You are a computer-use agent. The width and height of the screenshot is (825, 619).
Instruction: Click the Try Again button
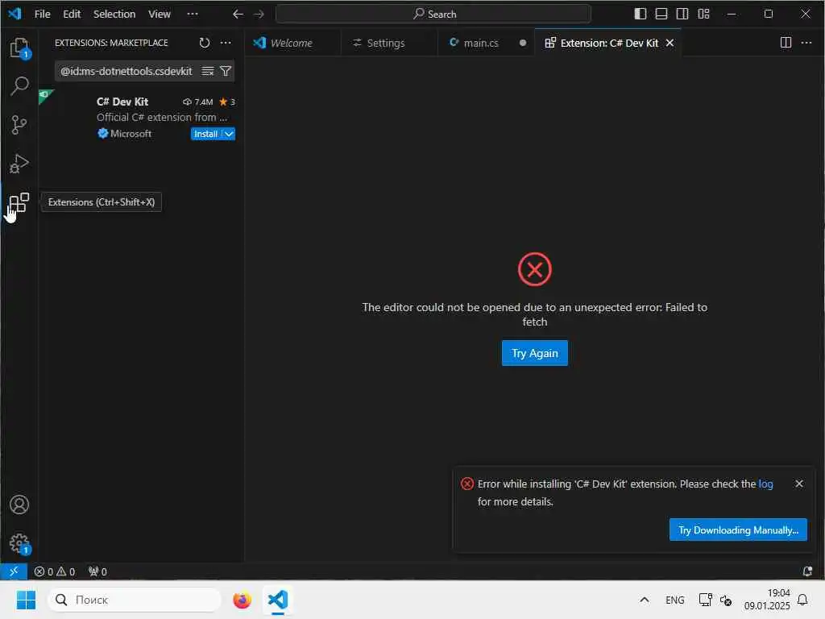coord(535,353)
